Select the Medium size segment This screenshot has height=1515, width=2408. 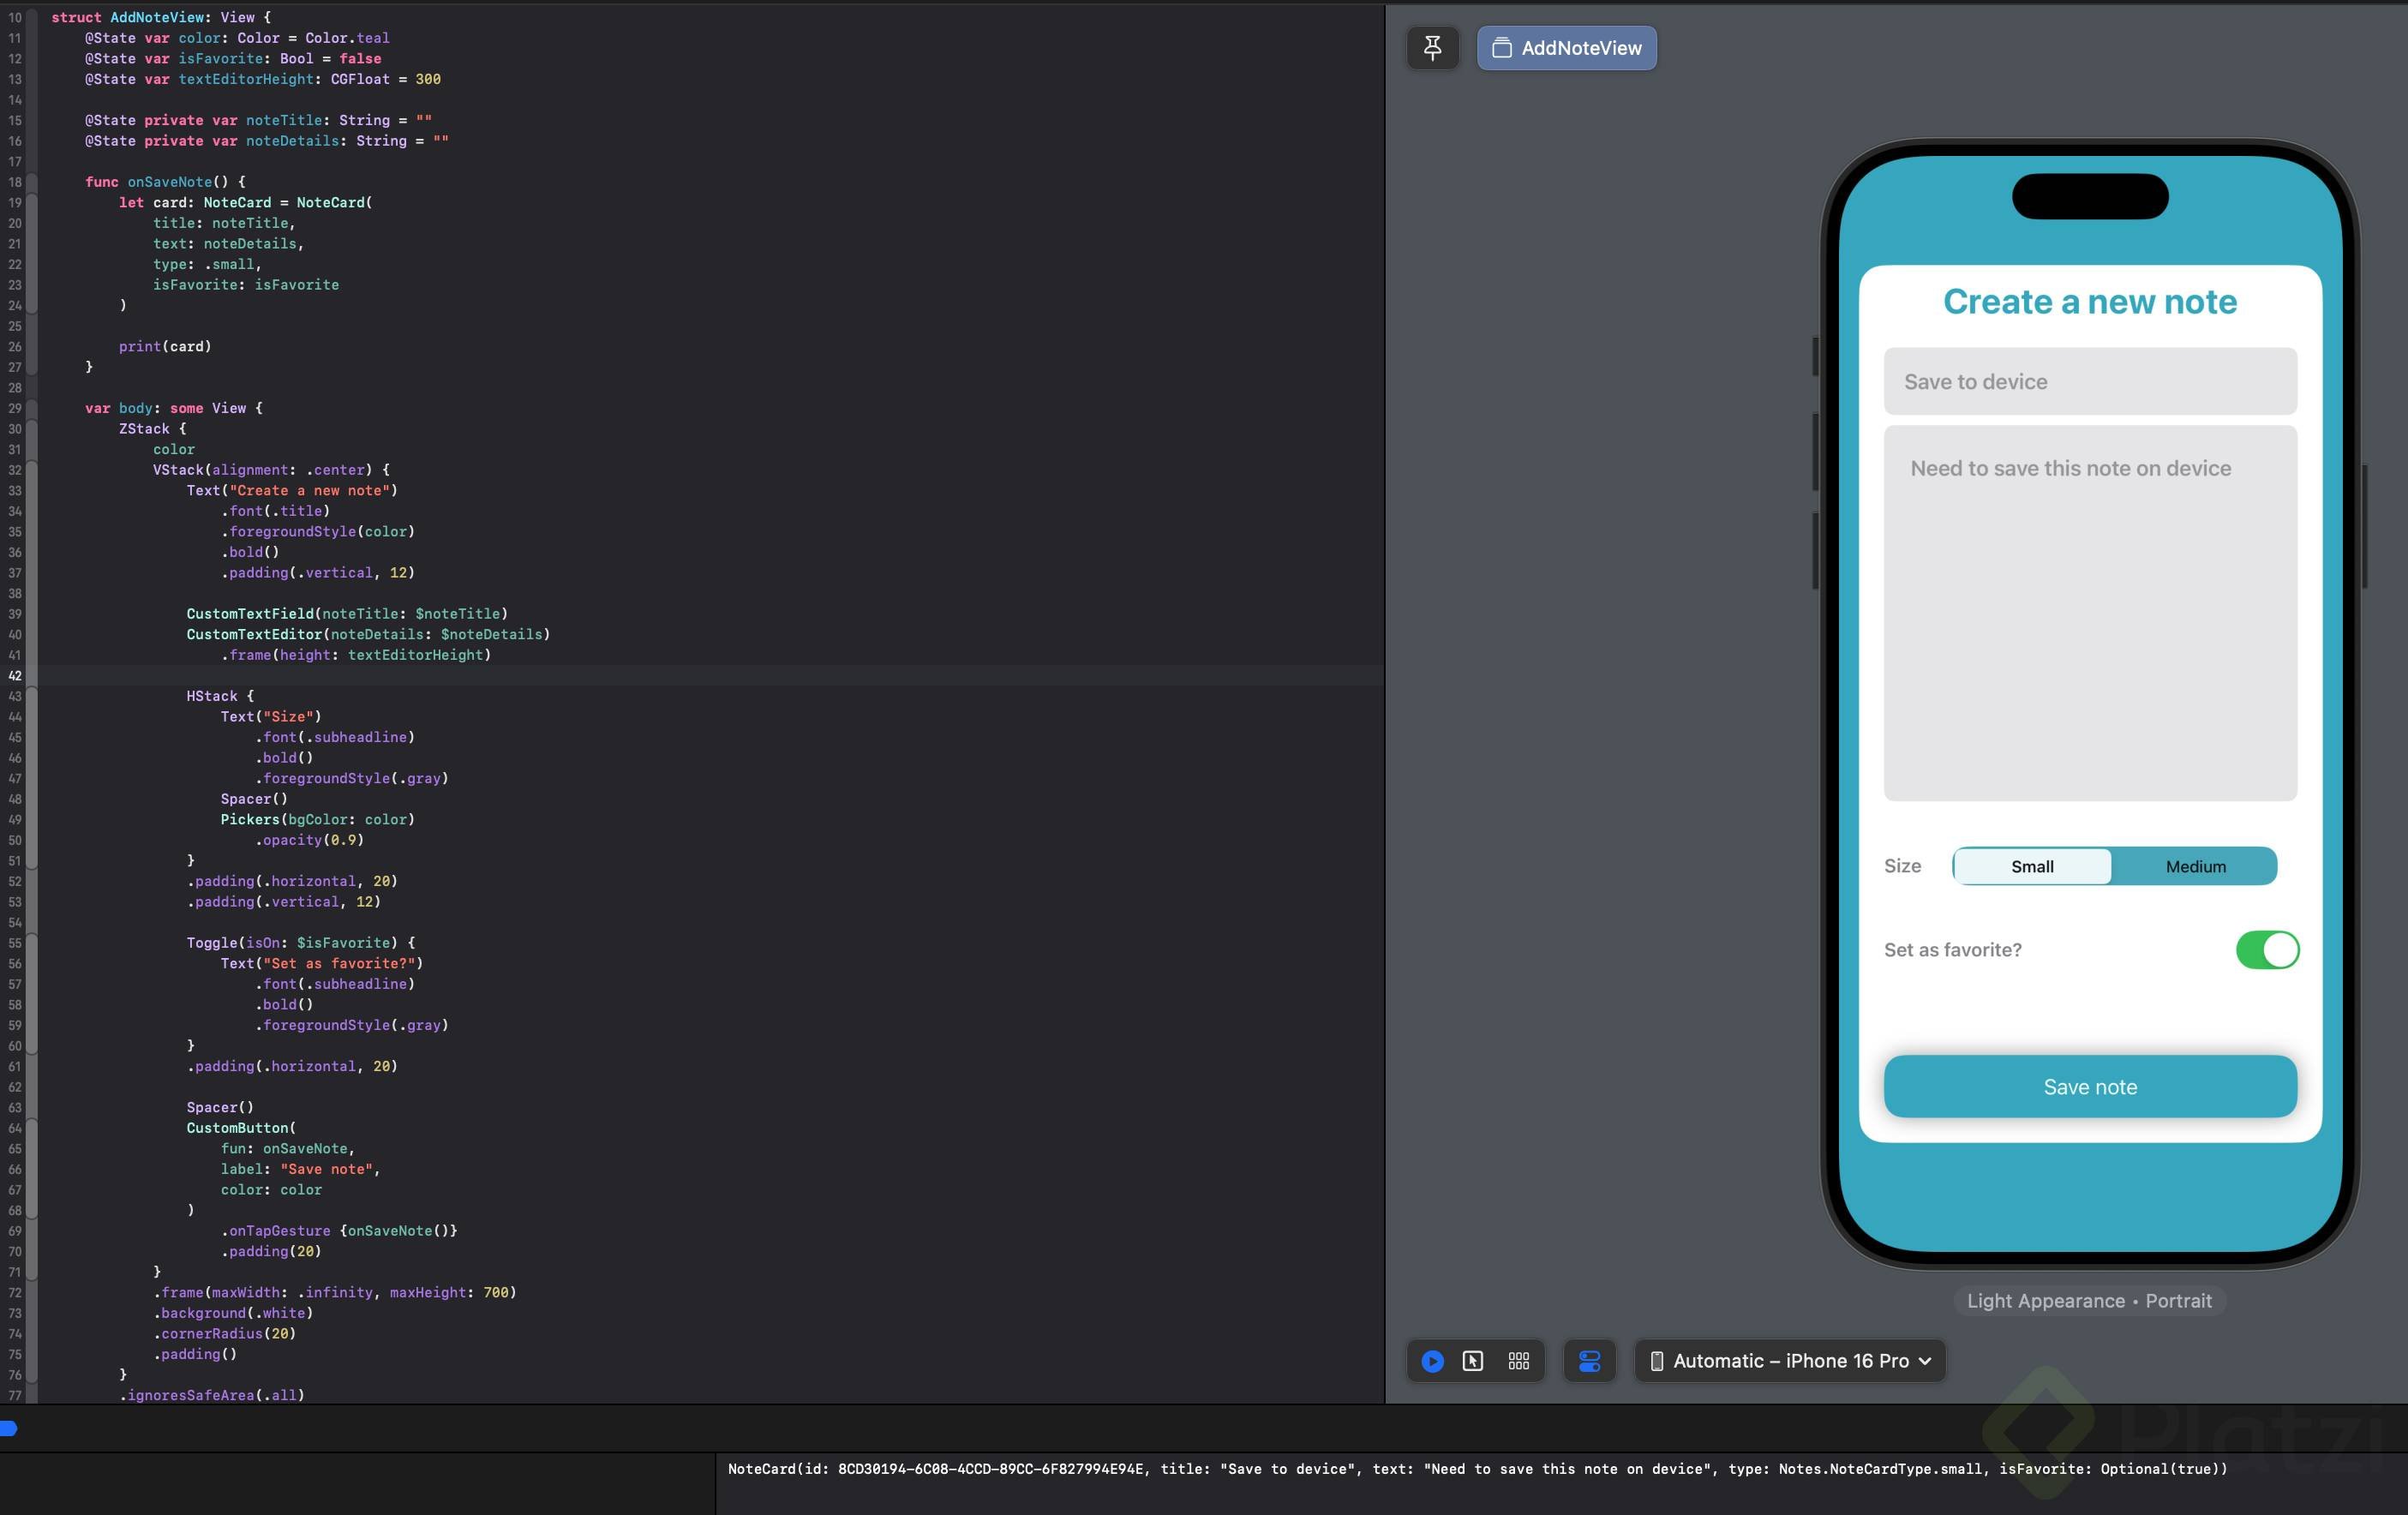point(2195,867)
